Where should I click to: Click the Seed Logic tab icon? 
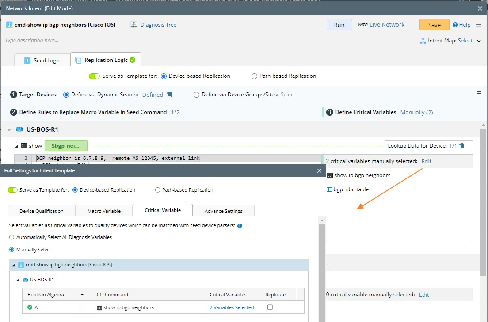pos(27,61)
